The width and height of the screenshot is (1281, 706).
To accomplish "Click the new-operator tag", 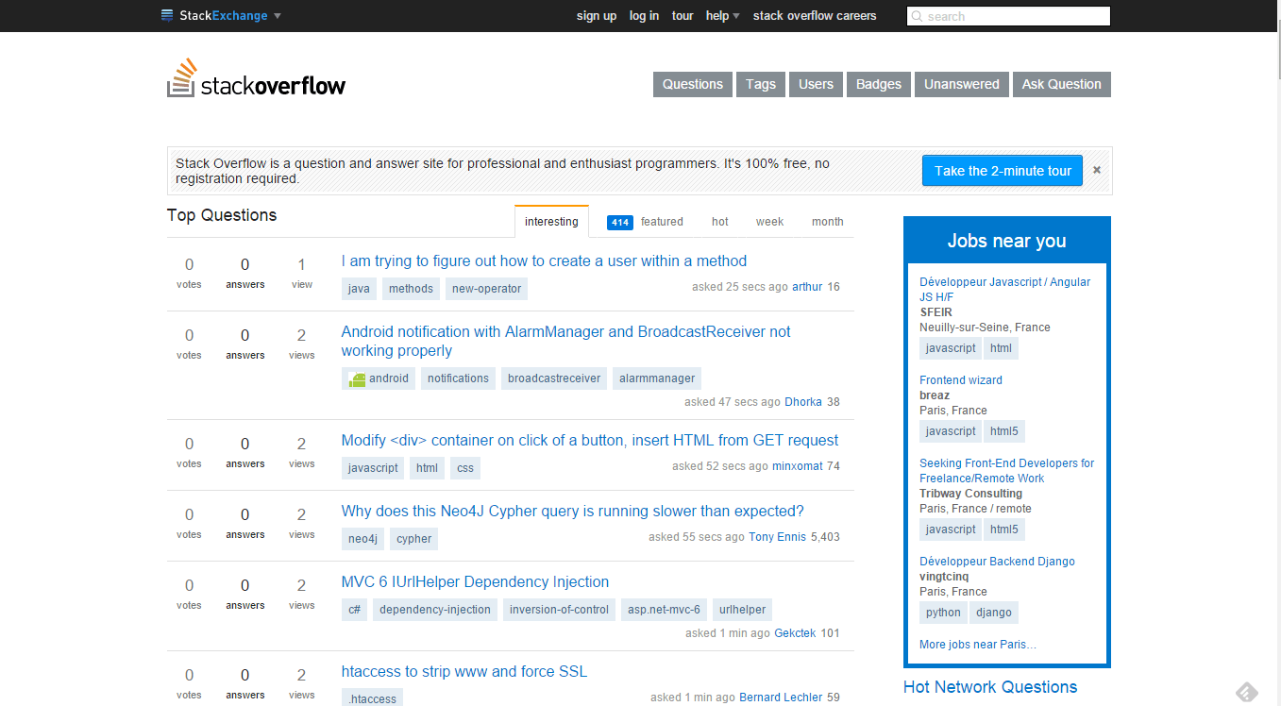I will click(486, 289).
